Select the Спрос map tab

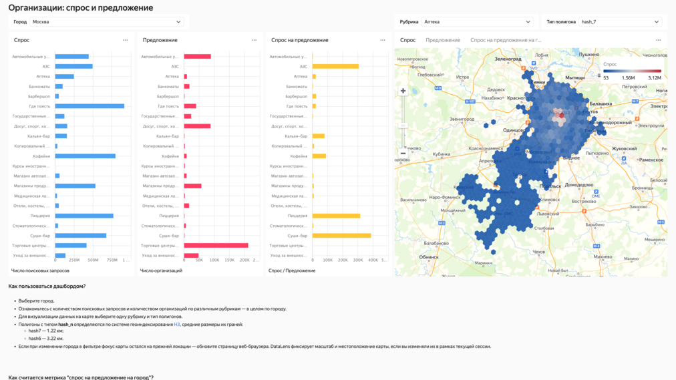tap(407, 40)
